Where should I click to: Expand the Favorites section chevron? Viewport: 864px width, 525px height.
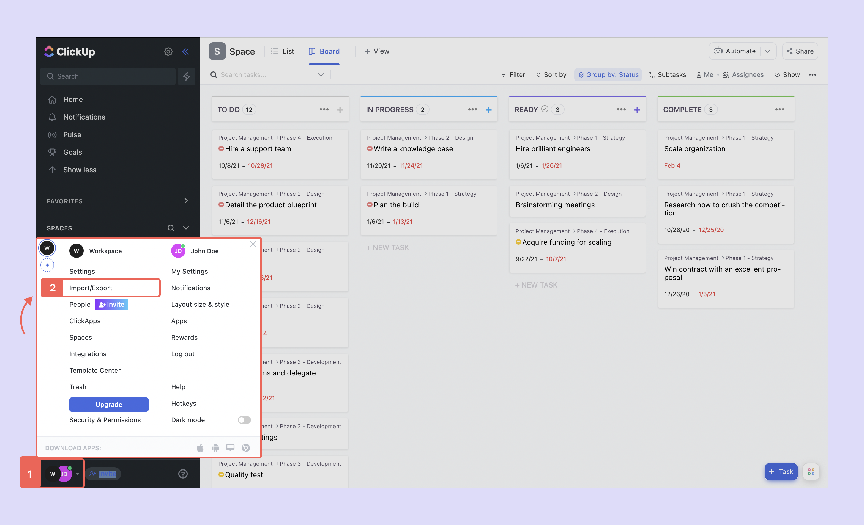coord(186,201)
